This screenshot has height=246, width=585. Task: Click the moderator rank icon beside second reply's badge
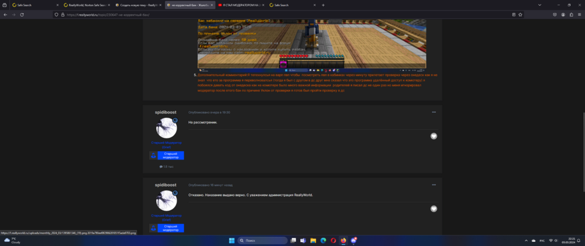pyautogui.click(x=153, y=228)
